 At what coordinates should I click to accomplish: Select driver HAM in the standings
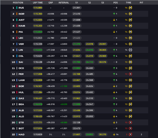click(x=22, y=26)
